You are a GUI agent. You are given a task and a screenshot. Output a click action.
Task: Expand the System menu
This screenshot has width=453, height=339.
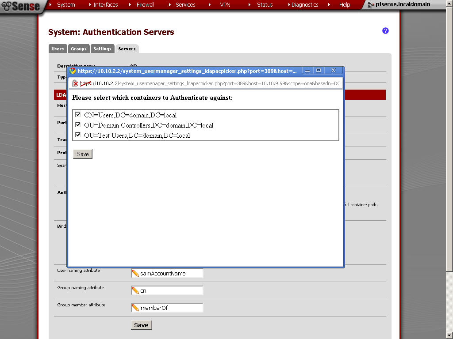(x=66, y=4)
